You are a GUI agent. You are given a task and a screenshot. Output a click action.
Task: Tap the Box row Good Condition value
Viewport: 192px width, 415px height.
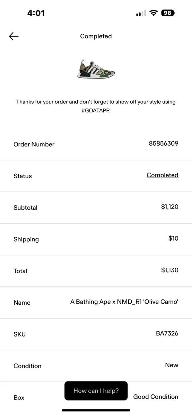(x=156, y=397)
